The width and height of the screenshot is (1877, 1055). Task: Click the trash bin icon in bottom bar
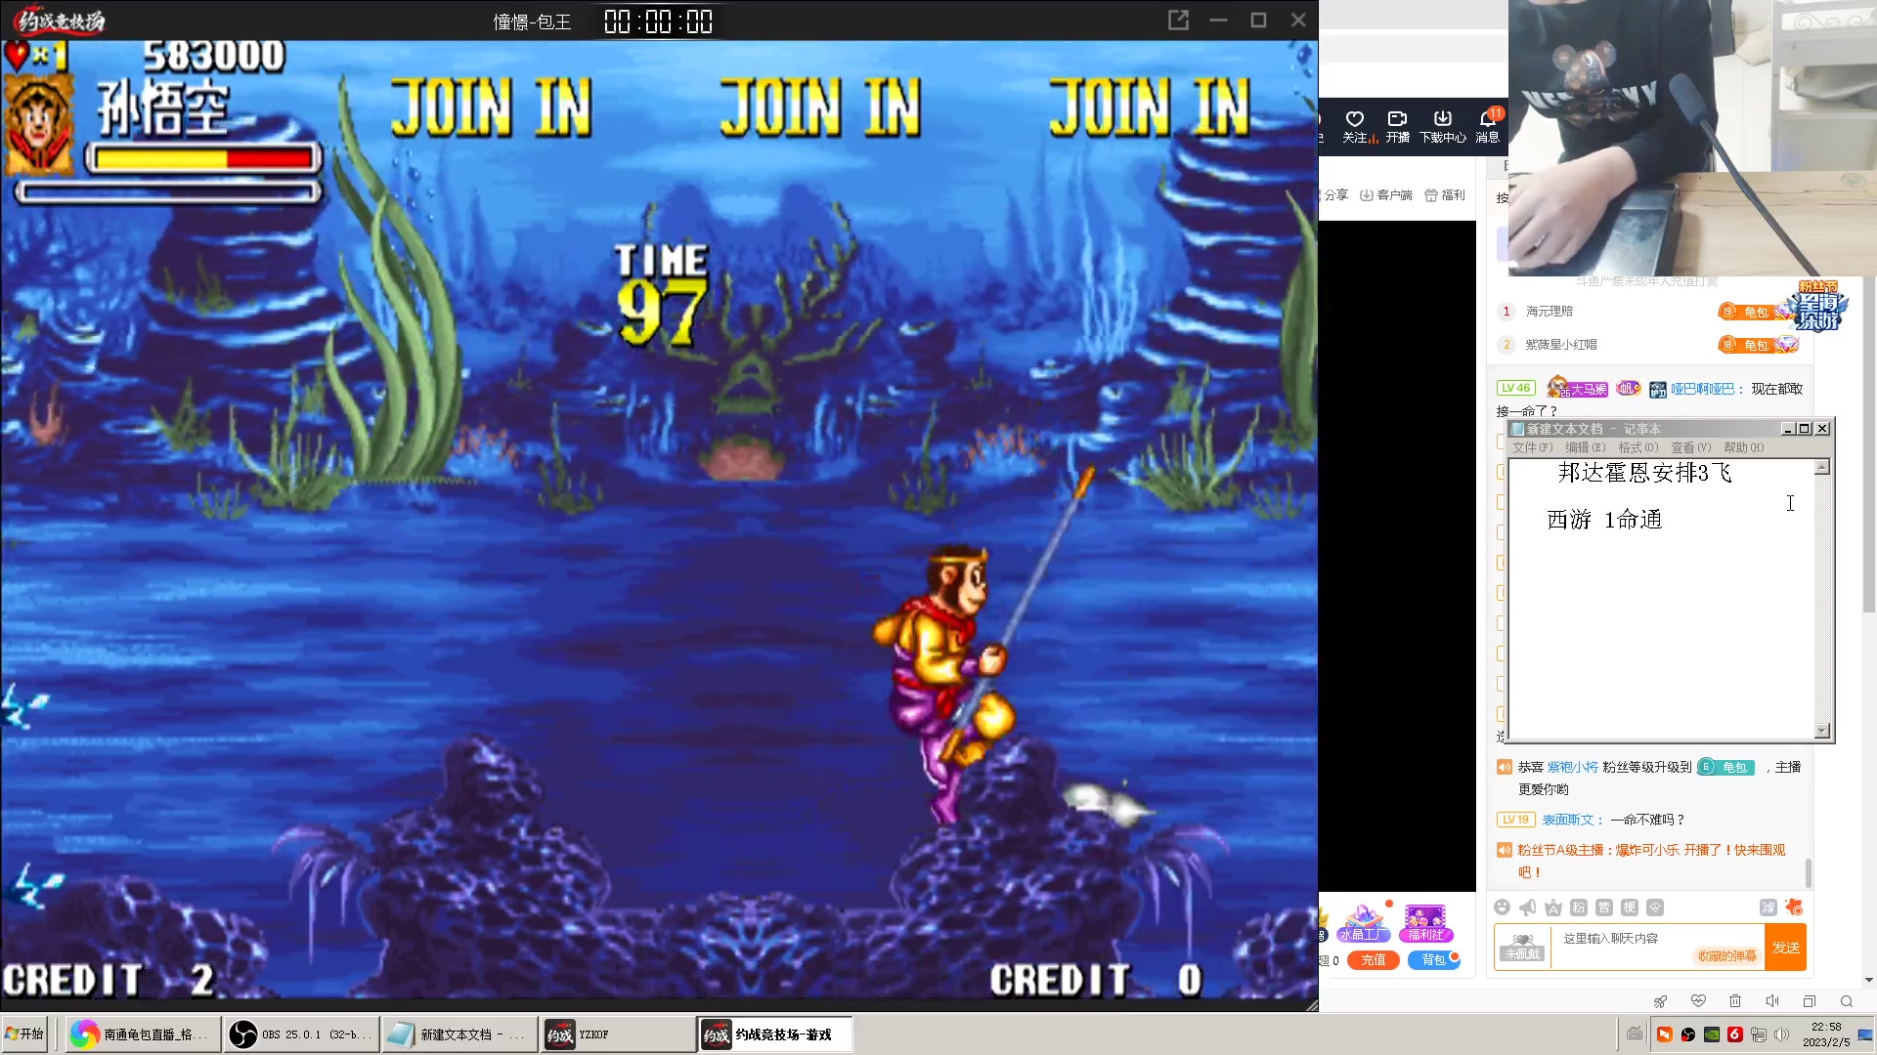pyautogui.click(x=1735, y=1001)
